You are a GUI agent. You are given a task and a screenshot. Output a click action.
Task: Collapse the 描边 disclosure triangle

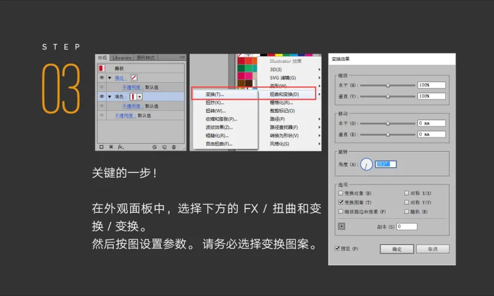coord(110,78)
